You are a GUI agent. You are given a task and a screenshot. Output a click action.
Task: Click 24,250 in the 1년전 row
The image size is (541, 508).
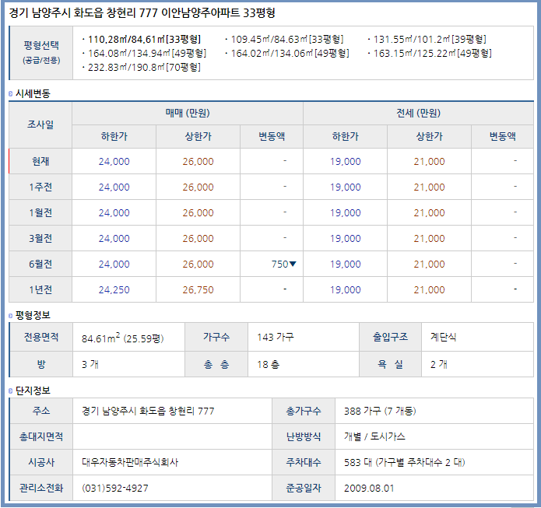[x=114, y=289]
